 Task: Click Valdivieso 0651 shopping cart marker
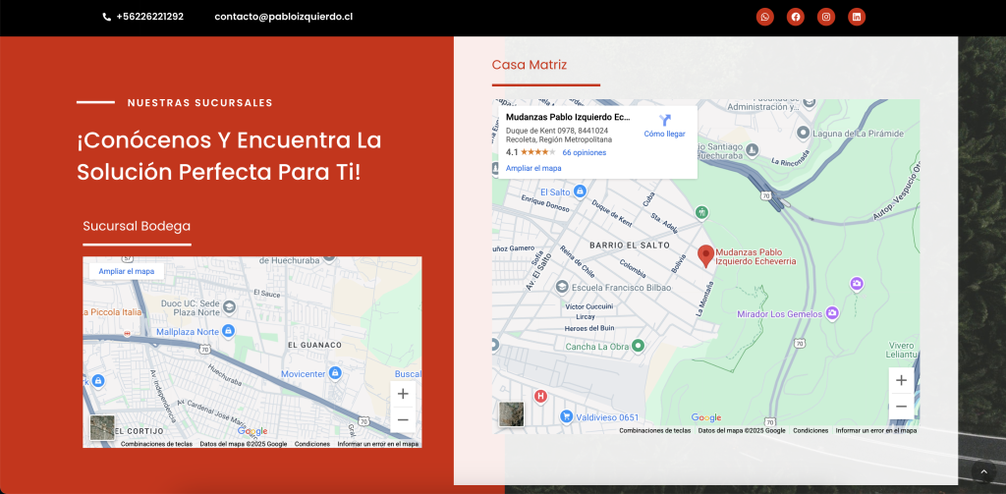pyautogui.click(x=566, y=416)
